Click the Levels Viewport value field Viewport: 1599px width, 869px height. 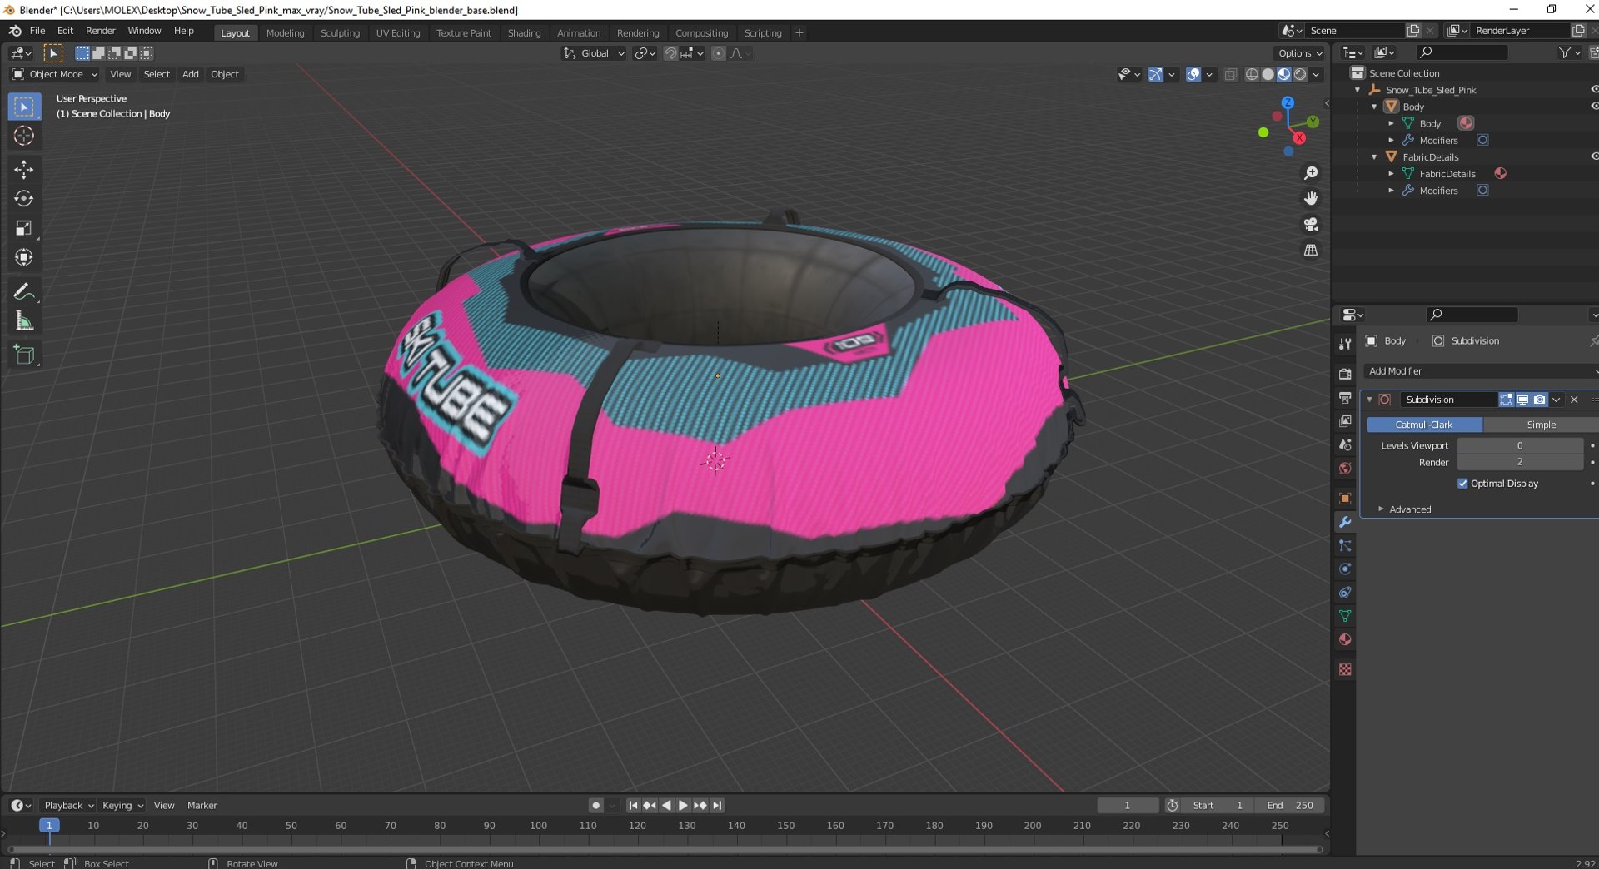(1520, 446)
